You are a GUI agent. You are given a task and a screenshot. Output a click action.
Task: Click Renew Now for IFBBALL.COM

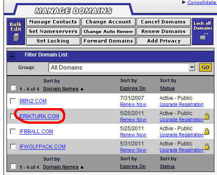click(x=133, y=135)
